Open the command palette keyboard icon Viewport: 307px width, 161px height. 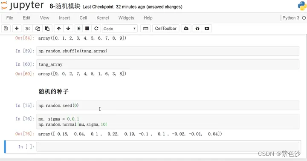[x=145, y=29]
